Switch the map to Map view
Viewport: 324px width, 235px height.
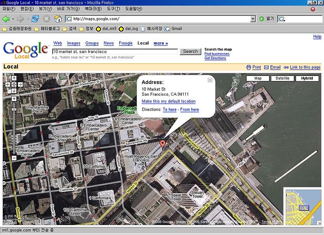[258, 78]
